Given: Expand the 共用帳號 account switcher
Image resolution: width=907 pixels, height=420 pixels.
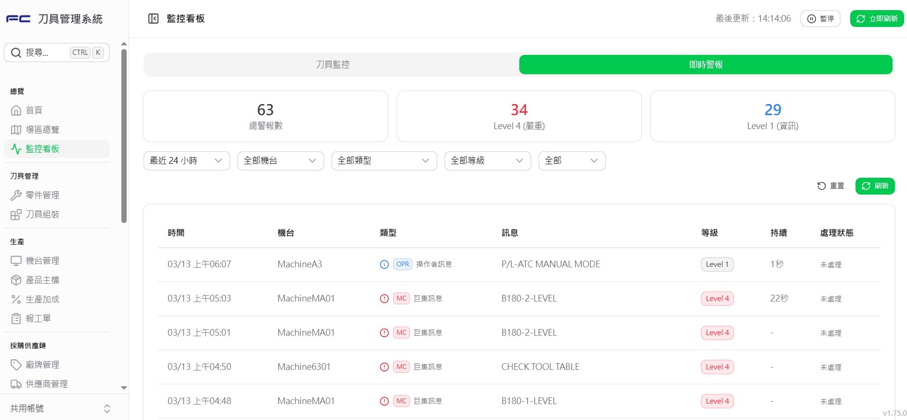Looking at the screenshot, I should 61,408.
